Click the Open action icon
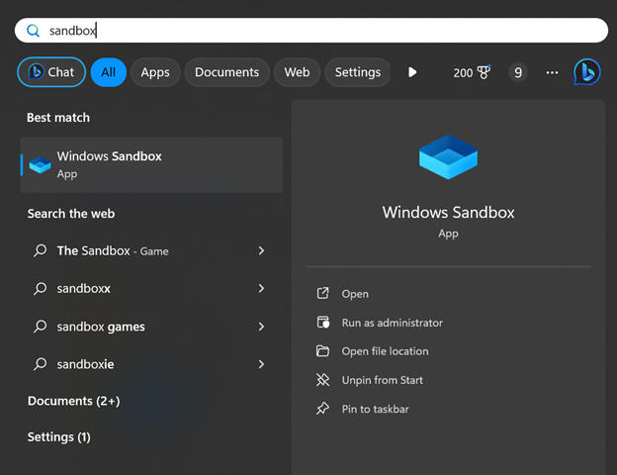This screenshot has height=475, width=617. point(322,293)
